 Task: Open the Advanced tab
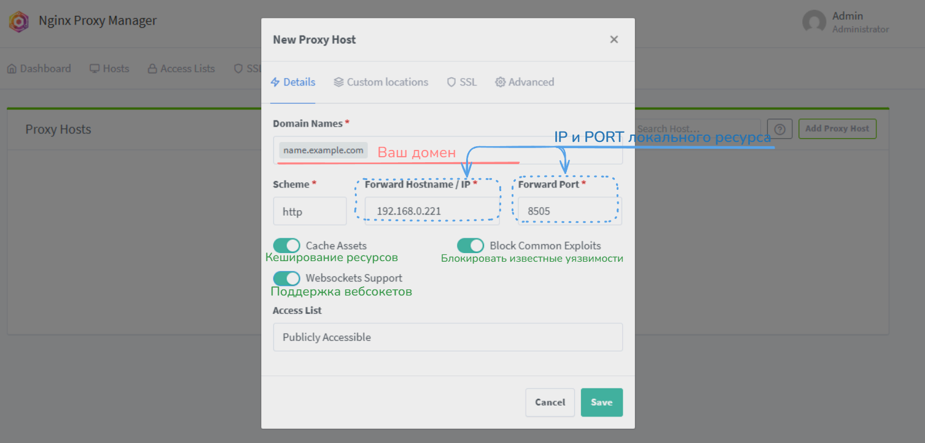[525, 82]
